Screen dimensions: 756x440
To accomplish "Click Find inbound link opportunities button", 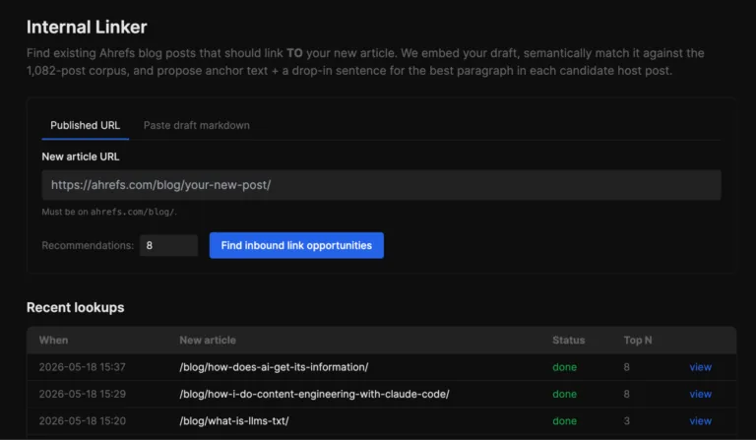I will click(x=296, y=245).
